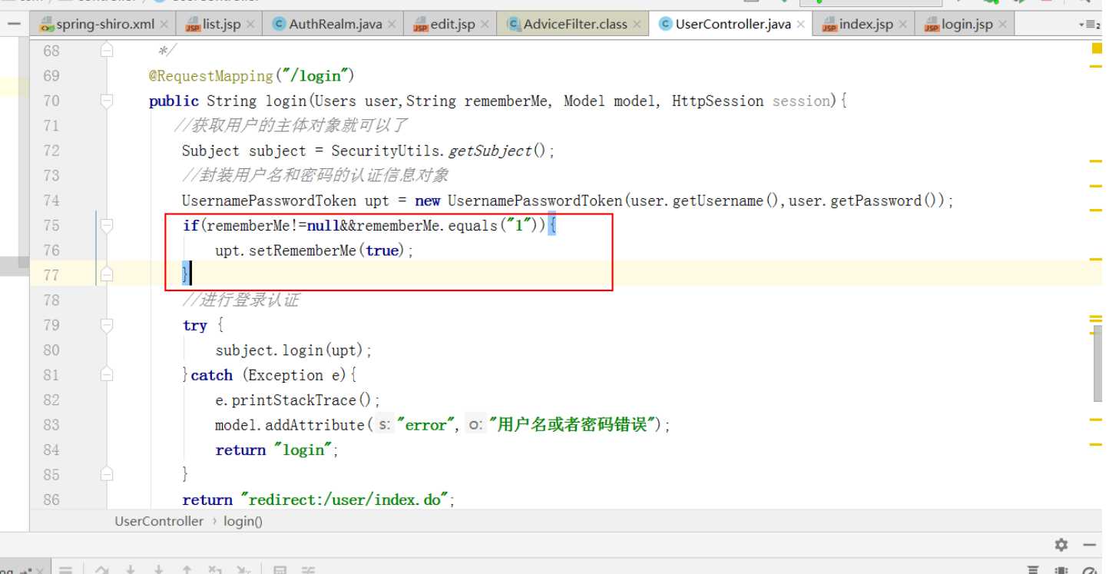Click the 用户名或者密码错误 string
This screenshot has height=574, width=1119.
[574, 425]
